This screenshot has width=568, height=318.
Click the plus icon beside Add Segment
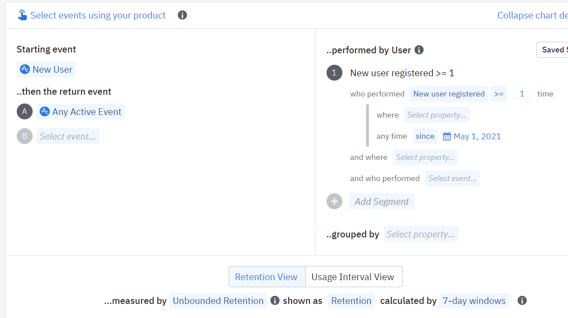334,201
